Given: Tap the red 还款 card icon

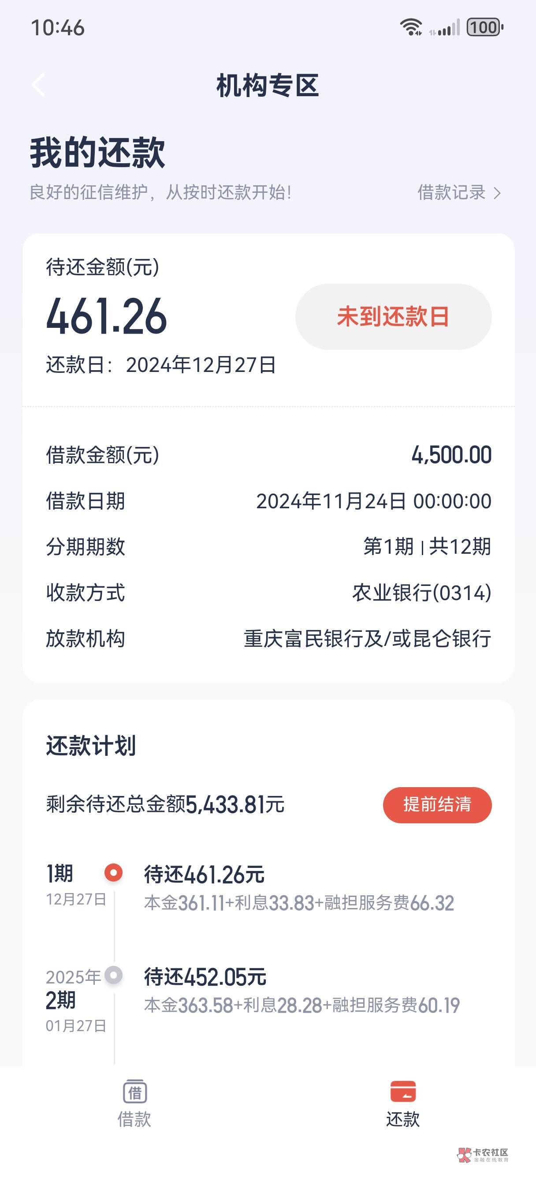Looking at the screenshot, I should 402,1092.
